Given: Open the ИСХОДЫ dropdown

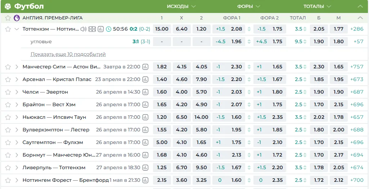Looking at the screenshot, I should 181,6.
